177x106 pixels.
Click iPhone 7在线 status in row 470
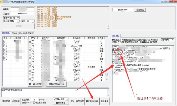(77, 46)
